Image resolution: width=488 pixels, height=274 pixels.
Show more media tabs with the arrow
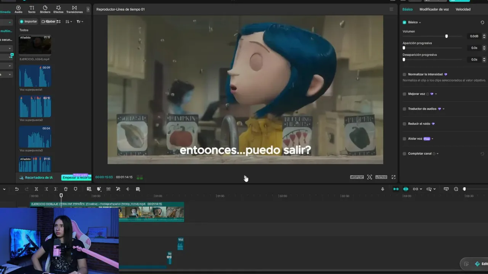tap(88, 9)
